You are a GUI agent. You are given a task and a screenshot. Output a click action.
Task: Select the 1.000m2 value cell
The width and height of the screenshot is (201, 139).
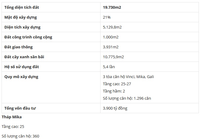[x=111, y=37]
